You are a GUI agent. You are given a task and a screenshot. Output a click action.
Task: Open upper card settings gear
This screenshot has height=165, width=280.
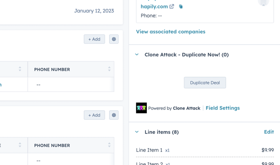click(x=114, y=39)
